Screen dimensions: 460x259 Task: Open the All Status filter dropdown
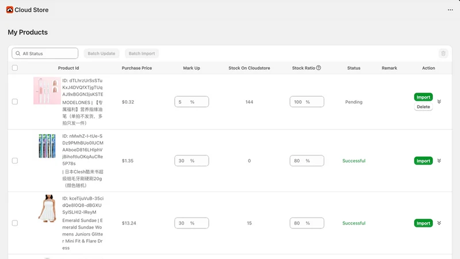[x=45, y=54]
